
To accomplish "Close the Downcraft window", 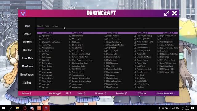I will pyautogui.click(x=175, y=13).
